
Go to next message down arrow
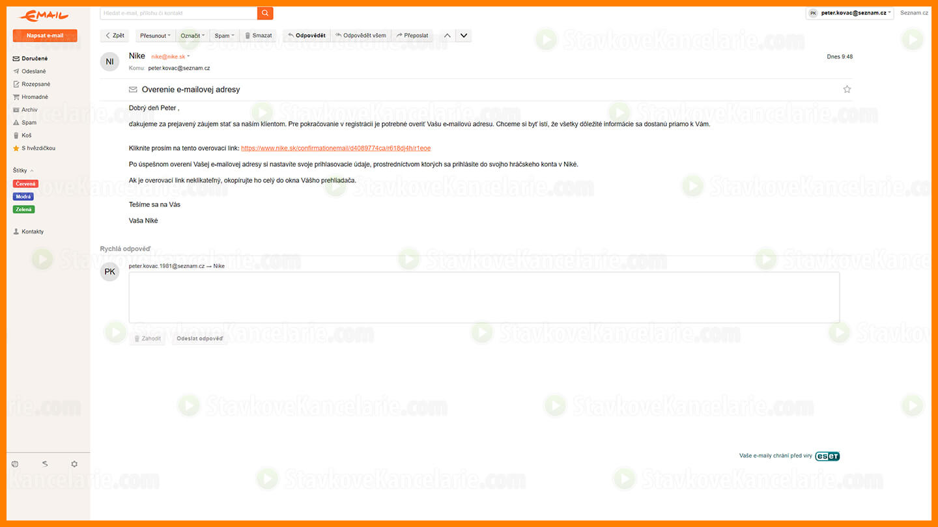464,36
